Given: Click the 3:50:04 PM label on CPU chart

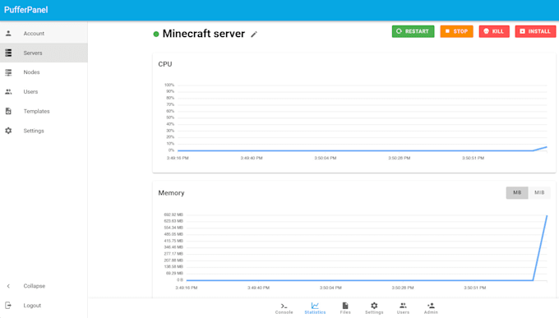Looking at the screenshot, I should [x=326, y=158].
